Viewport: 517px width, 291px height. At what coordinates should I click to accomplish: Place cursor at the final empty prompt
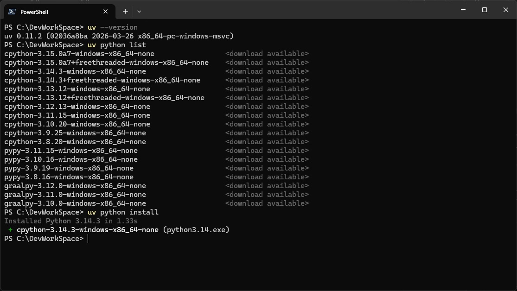pyautogui.click(x=88, y=239)
